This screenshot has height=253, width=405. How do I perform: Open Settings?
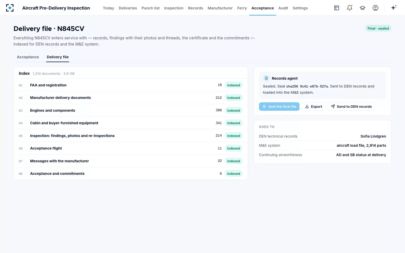pos(300,8)
